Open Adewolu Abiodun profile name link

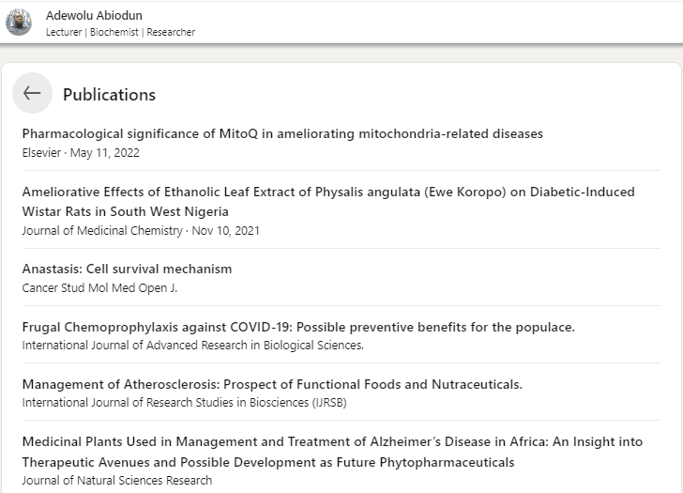[94, 16]
